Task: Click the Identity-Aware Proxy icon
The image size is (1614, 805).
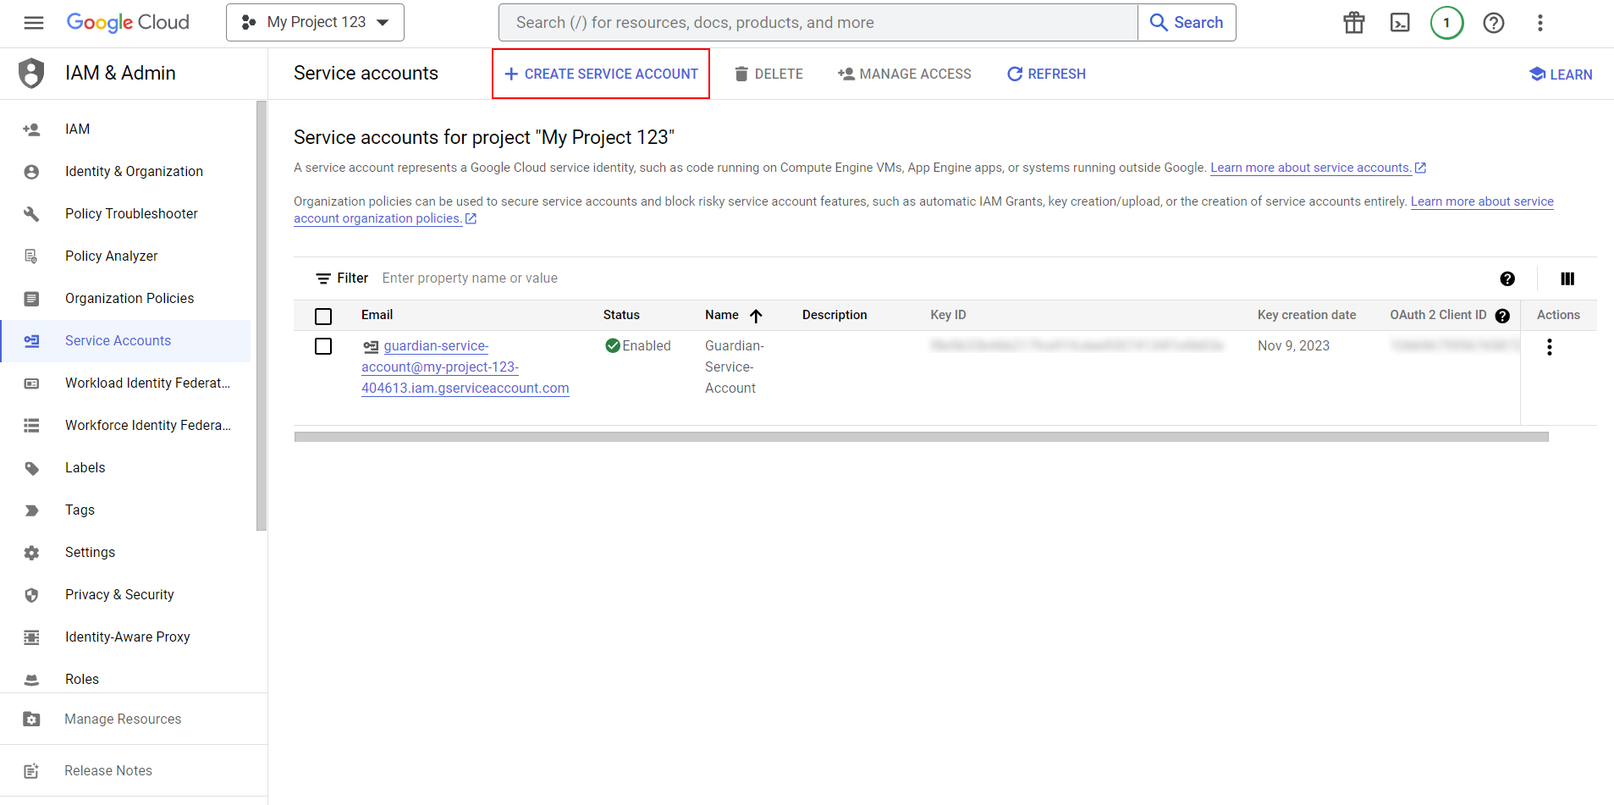Action: (31, 637)
